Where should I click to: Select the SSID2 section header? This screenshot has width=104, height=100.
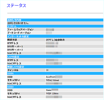coord(55,87)
